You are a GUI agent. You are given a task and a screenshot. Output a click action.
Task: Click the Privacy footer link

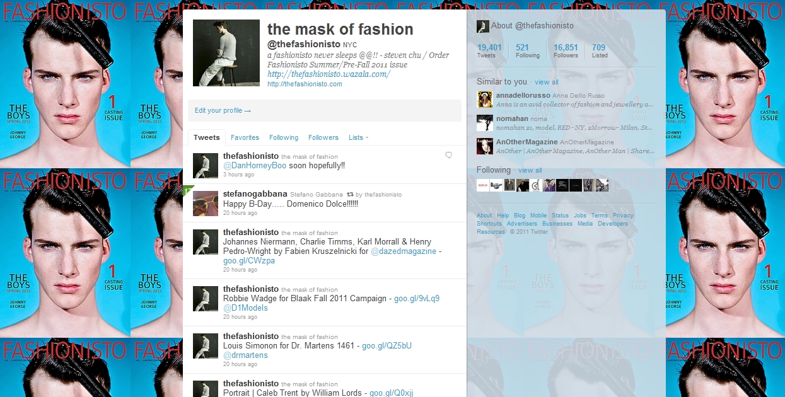tap(623, 216)
